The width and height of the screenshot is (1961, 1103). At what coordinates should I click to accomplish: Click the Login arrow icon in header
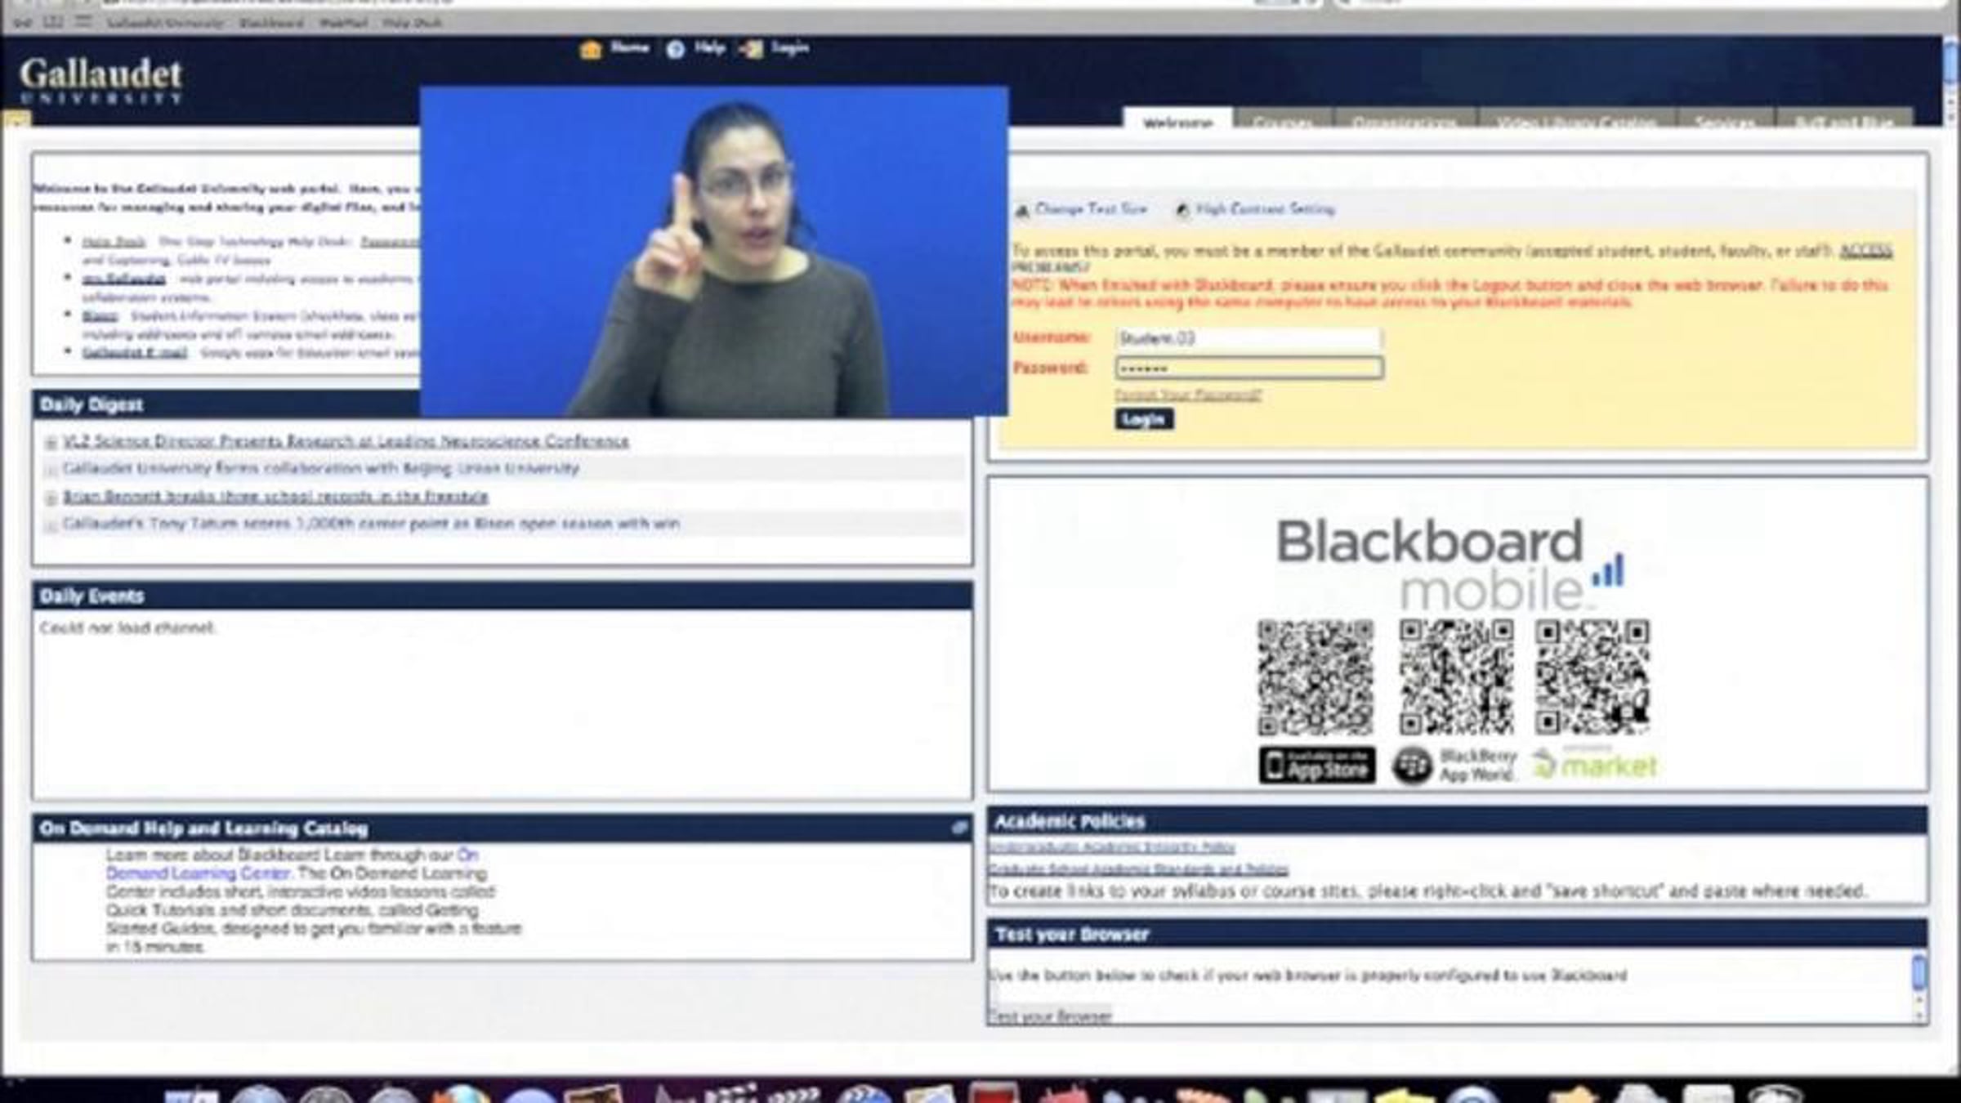point(752,49)
